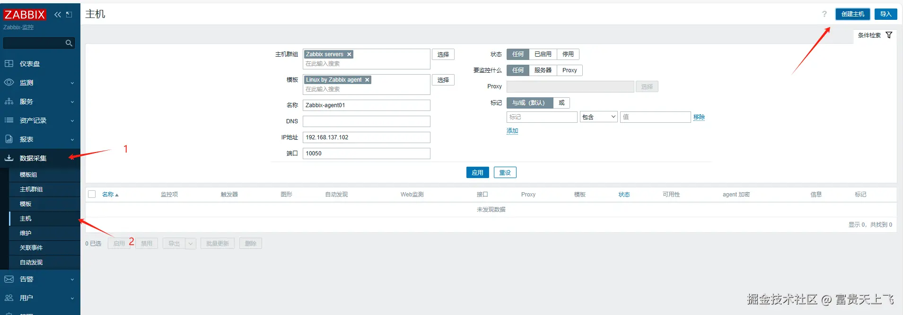Click the sidebar search magnifier icon
Viewport: 903px width, 315px height.
(69, 43)
